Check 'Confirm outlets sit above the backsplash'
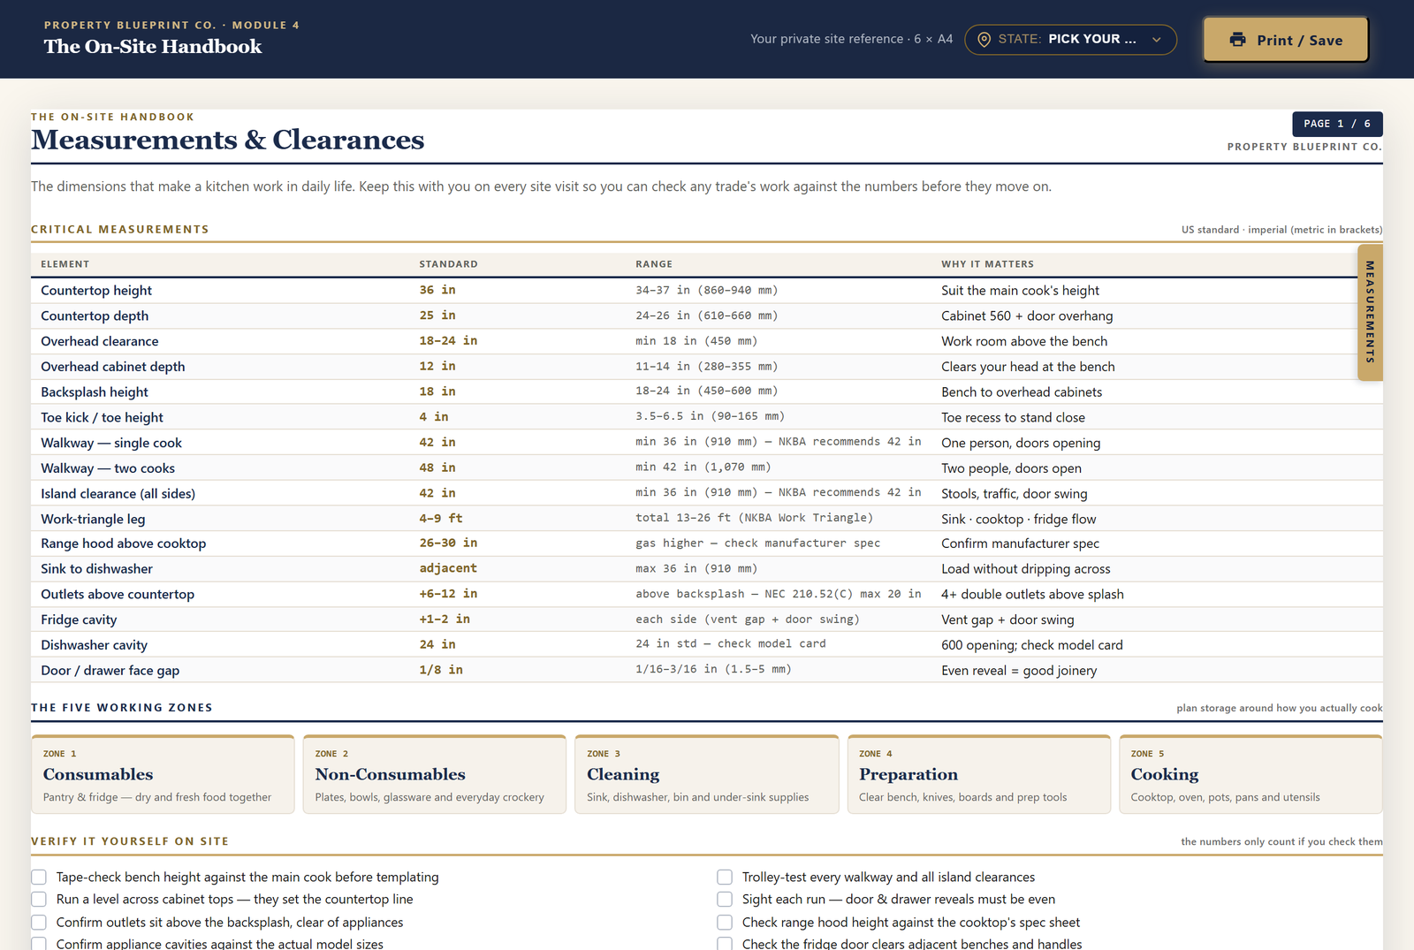 tap(39, 922)
